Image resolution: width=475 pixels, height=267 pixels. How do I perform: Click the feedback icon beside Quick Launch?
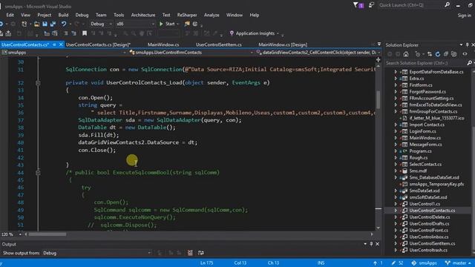[371, 5]
